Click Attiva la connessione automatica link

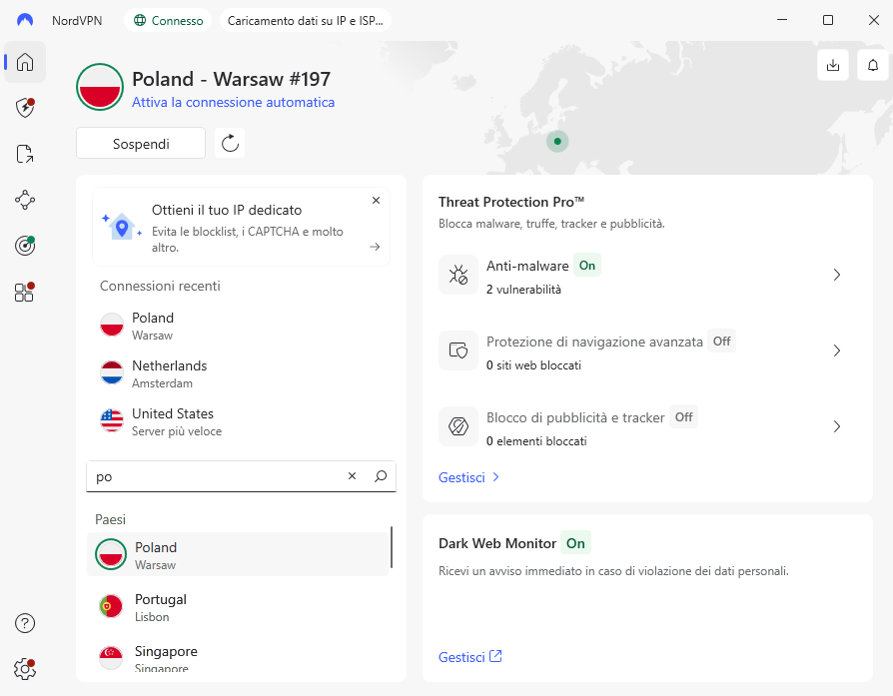pyautogui.click(x=234, y=102)
